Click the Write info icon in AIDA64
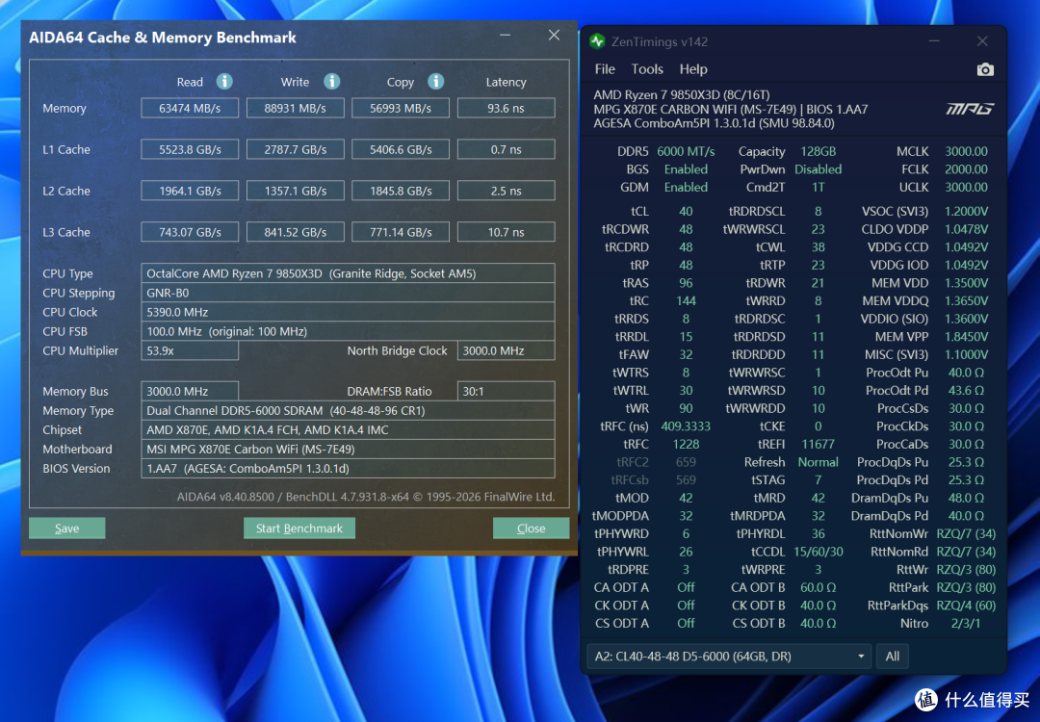 pyautogui.click(x=331, y=82)
